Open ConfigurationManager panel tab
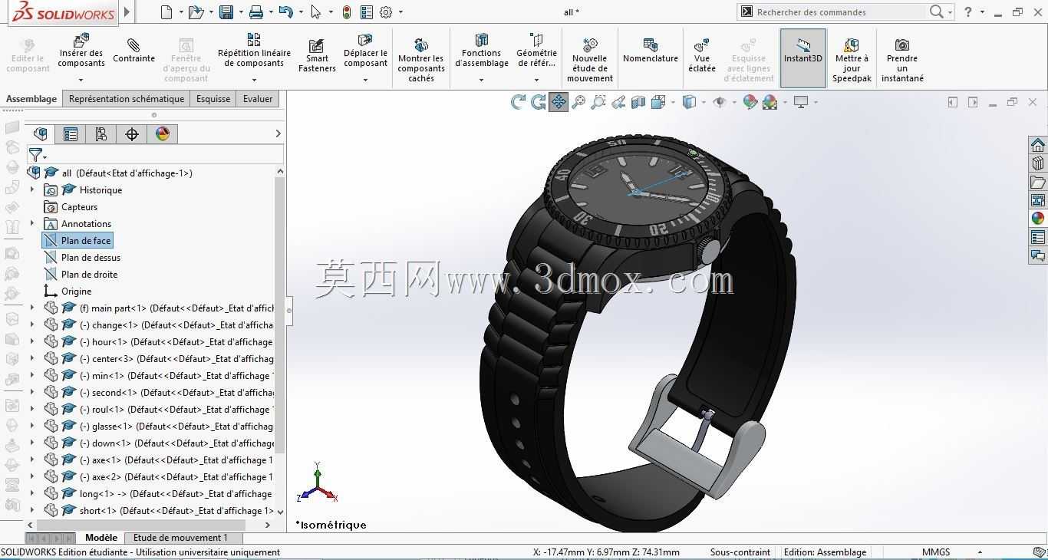 [x=101, y=134]
